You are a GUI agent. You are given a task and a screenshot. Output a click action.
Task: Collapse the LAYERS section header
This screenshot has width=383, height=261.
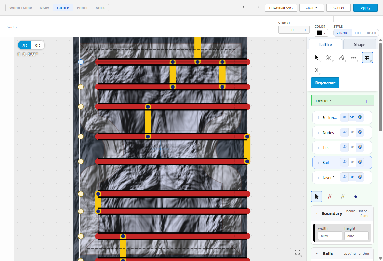[x=324, y=101]
